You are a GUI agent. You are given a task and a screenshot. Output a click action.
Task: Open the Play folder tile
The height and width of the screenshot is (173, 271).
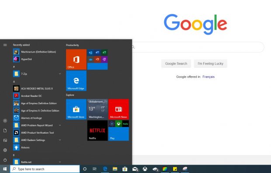click(x=119, y=131)
